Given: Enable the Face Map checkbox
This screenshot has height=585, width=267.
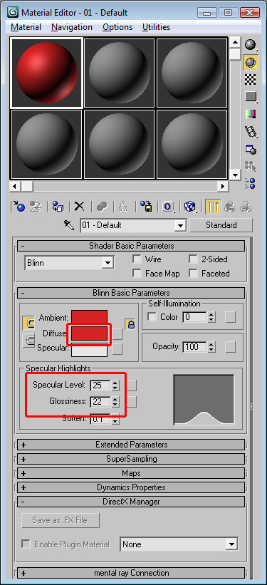Looking at the screenshot, I should pyautogui.click(x=137, y=274).
